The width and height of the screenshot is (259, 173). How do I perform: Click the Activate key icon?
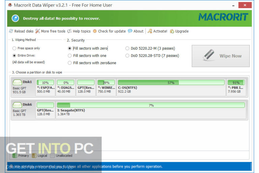coord(150,31)
